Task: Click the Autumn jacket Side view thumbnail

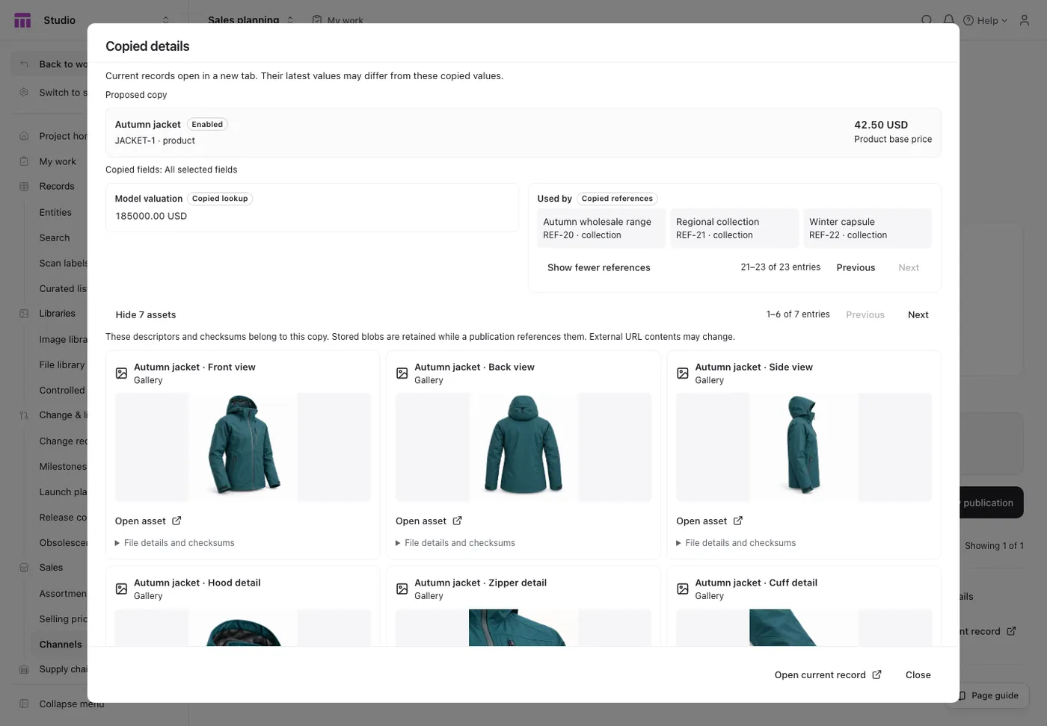Action: (x=804, y=447)
